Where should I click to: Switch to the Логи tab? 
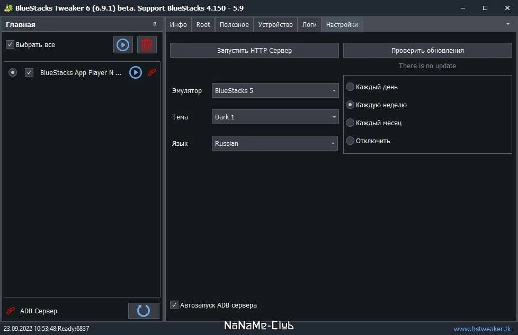tap(309, 25)
